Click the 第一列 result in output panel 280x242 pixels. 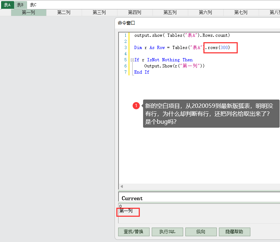[x=126, y=211]
